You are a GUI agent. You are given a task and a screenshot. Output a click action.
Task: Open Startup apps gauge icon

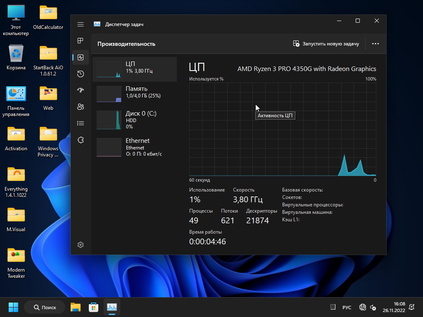[81, 90]
